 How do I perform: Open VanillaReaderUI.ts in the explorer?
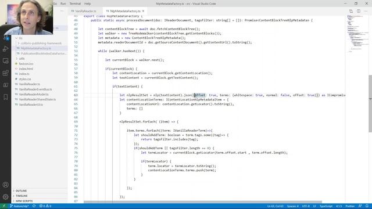pos(31,105)
